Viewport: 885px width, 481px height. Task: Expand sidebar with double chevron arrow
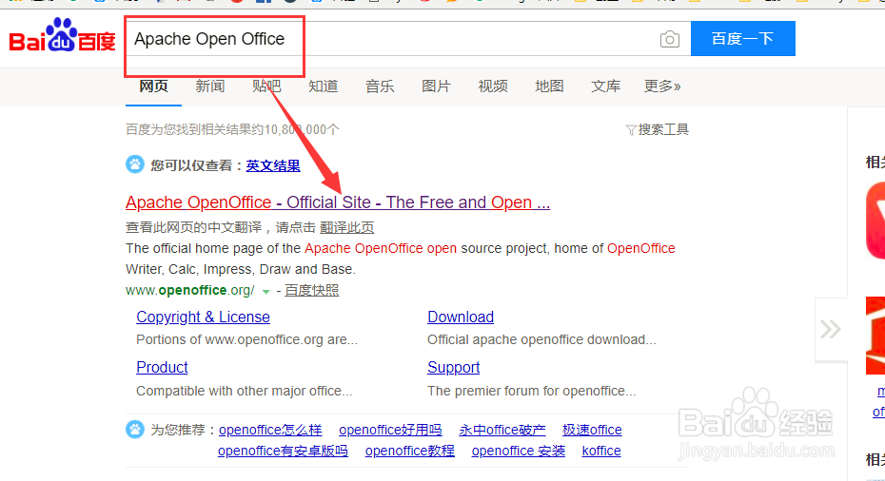tap(831, 329)
